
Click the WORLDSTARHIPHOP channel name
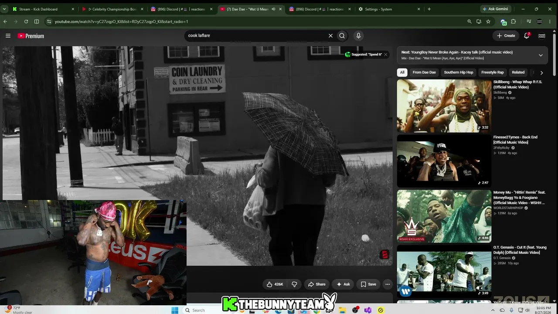pos(508,208)
